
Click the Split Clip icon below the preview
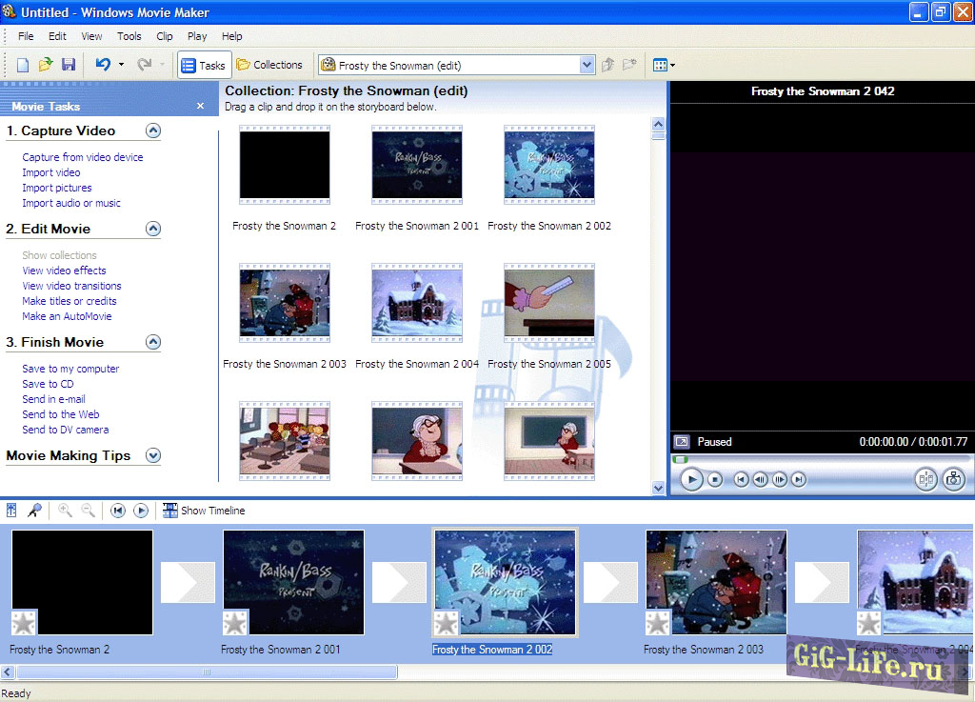coord(925,479)
